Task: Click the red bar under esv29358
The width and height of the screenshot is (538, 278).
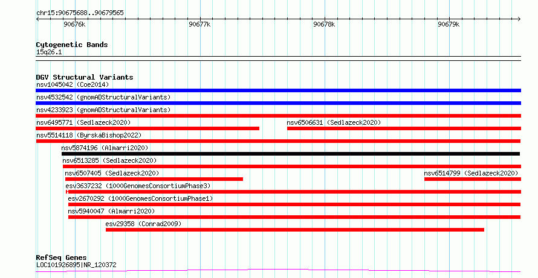Action: [x=295, y=230]
